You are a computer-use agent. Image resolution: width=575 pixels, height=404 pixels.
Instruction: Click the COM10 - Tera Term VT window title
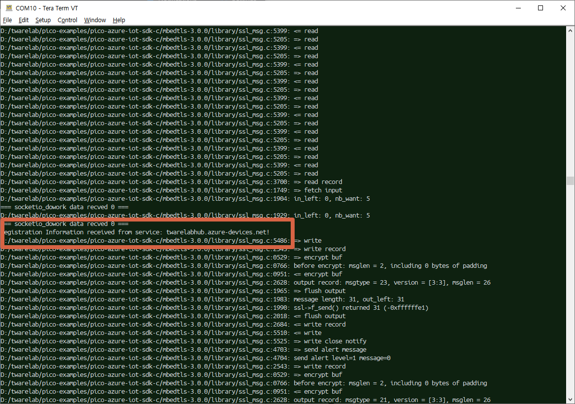tap(47, 8)
